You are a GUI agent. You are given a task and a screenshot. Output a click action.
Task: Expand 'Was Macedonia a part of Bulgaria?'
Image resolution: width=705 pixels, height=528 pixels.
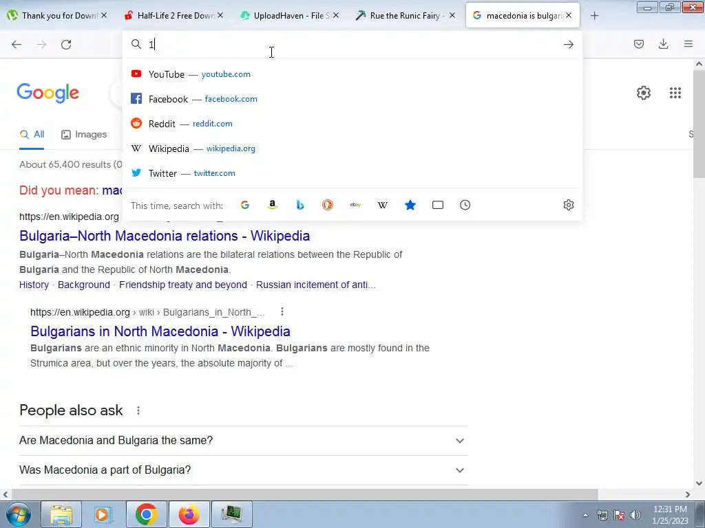coord(244,470)
